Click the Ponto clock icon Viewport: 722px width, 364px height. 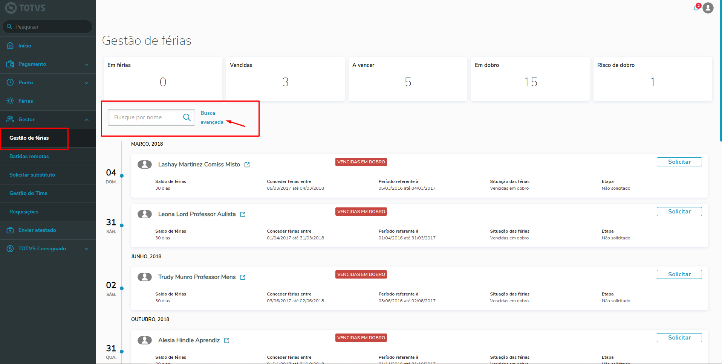tap(10, 82)
